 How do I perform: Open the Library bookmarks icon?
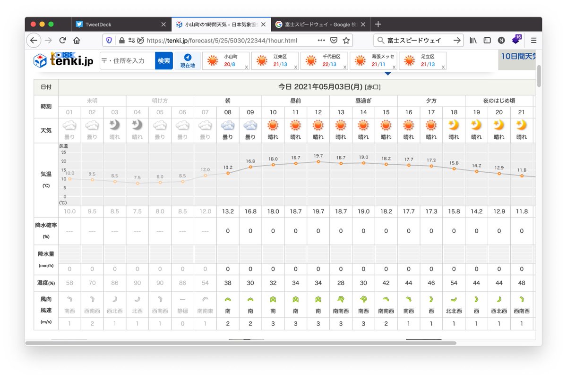(473, 41)
